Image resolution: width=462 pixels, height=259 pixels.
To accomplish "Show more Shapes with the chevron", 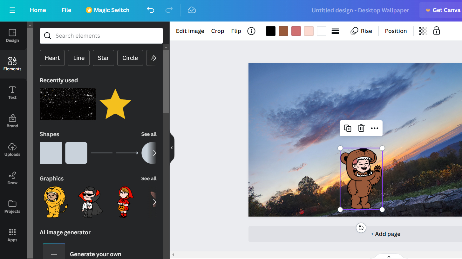I will pos(154,153).
